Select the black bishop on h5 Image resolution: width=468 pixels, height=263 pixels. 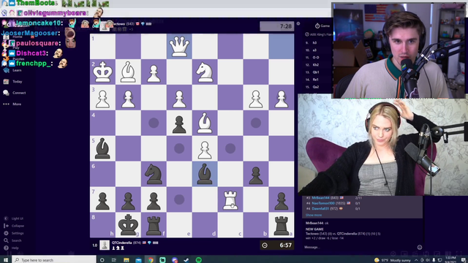(x=102, y=148)
